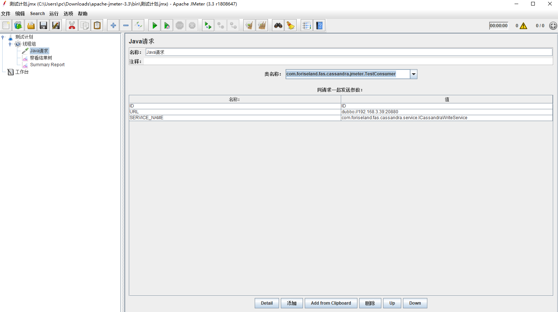Select 察看结果树 listener in tree
The height and width of the screenshot is (312, 558).
pyautogui.click(x=41, y=58)
